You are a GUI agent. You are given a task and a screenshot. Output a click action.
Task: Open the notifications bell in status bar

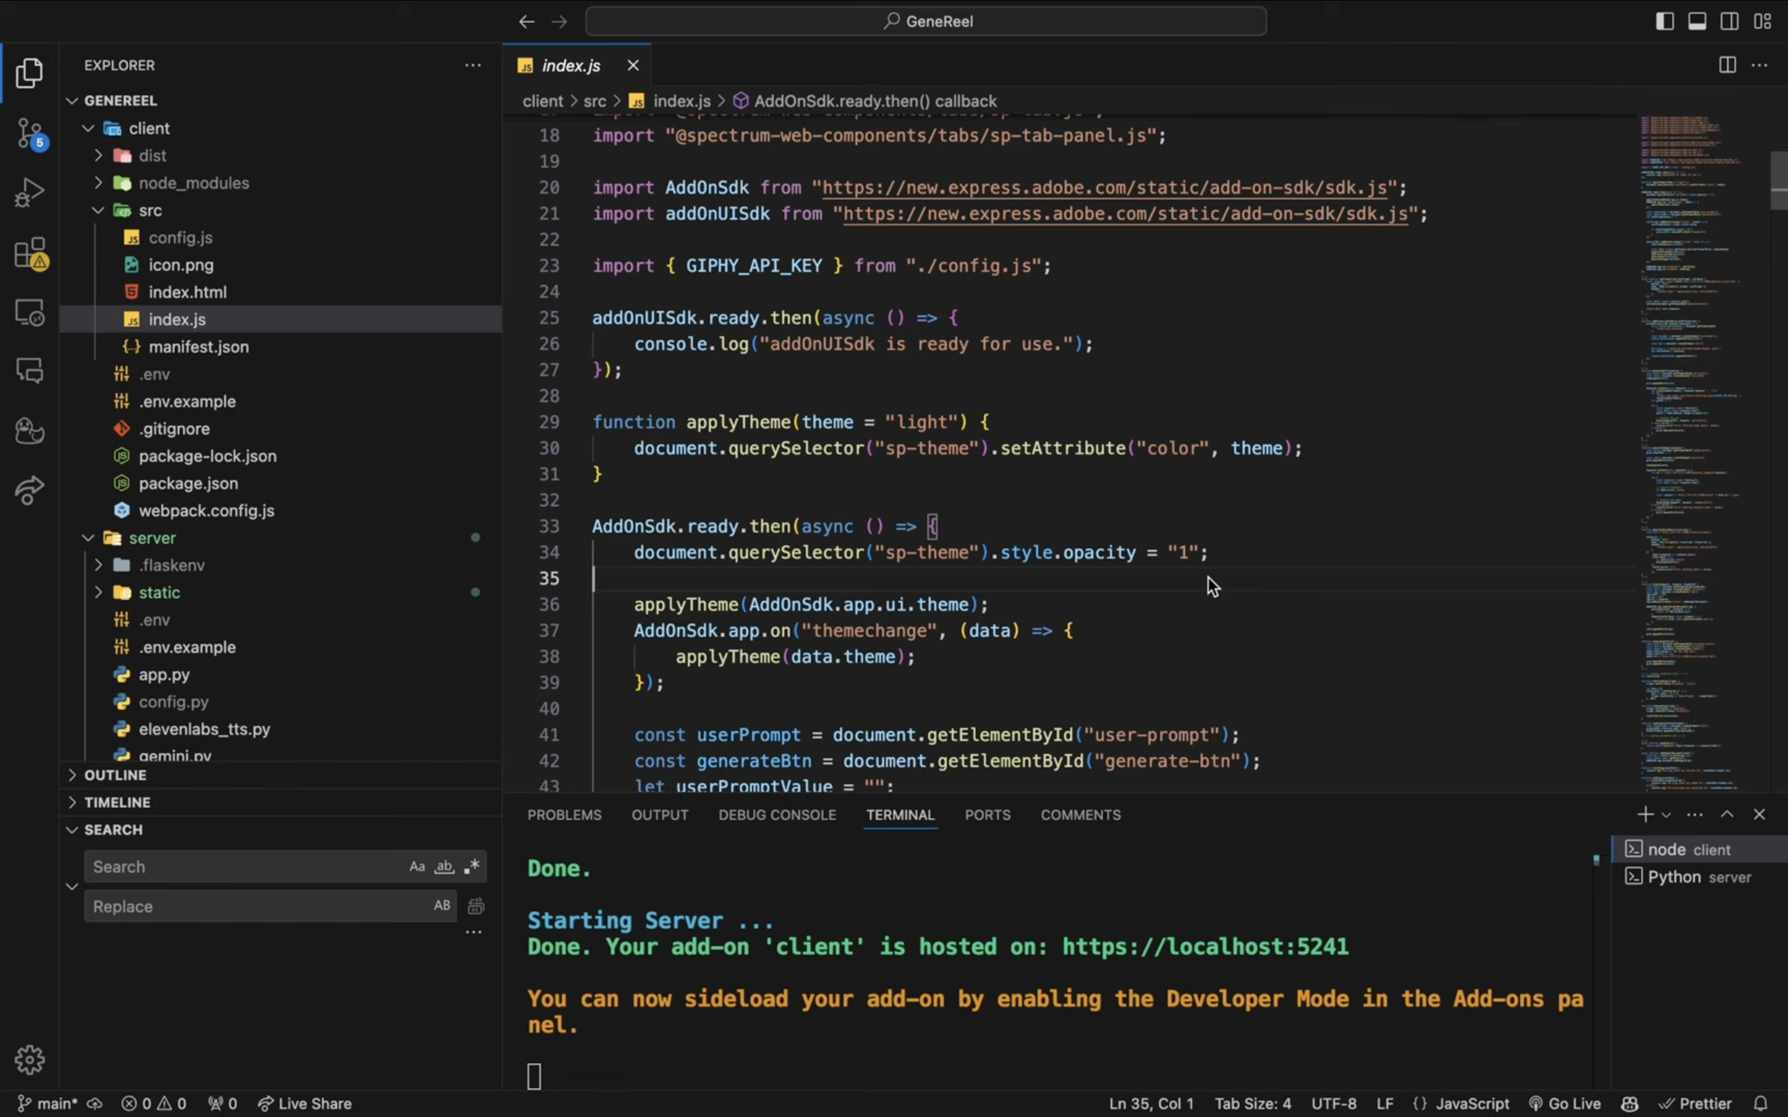click(1761, 1103)
